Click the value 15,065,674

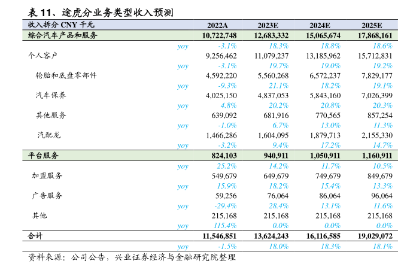323,35
